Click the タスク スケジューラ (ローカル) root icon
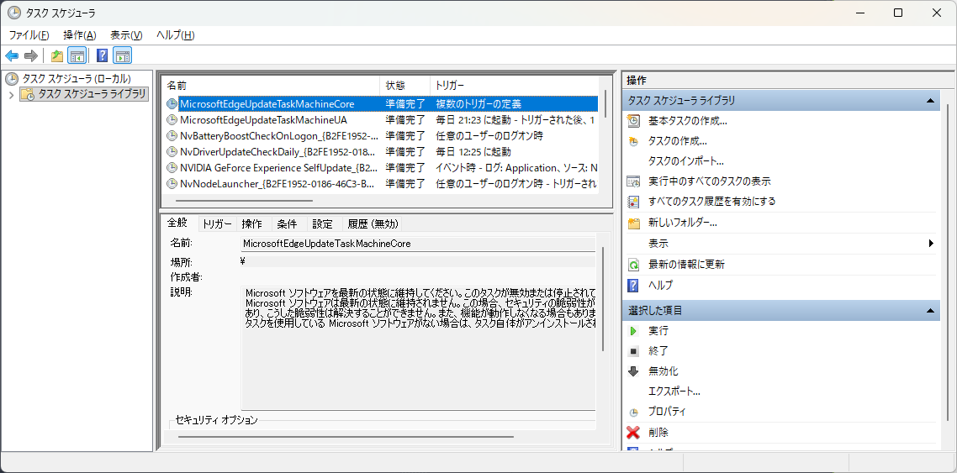The height and width of the screenshot is (473, 957). point(12,79)
